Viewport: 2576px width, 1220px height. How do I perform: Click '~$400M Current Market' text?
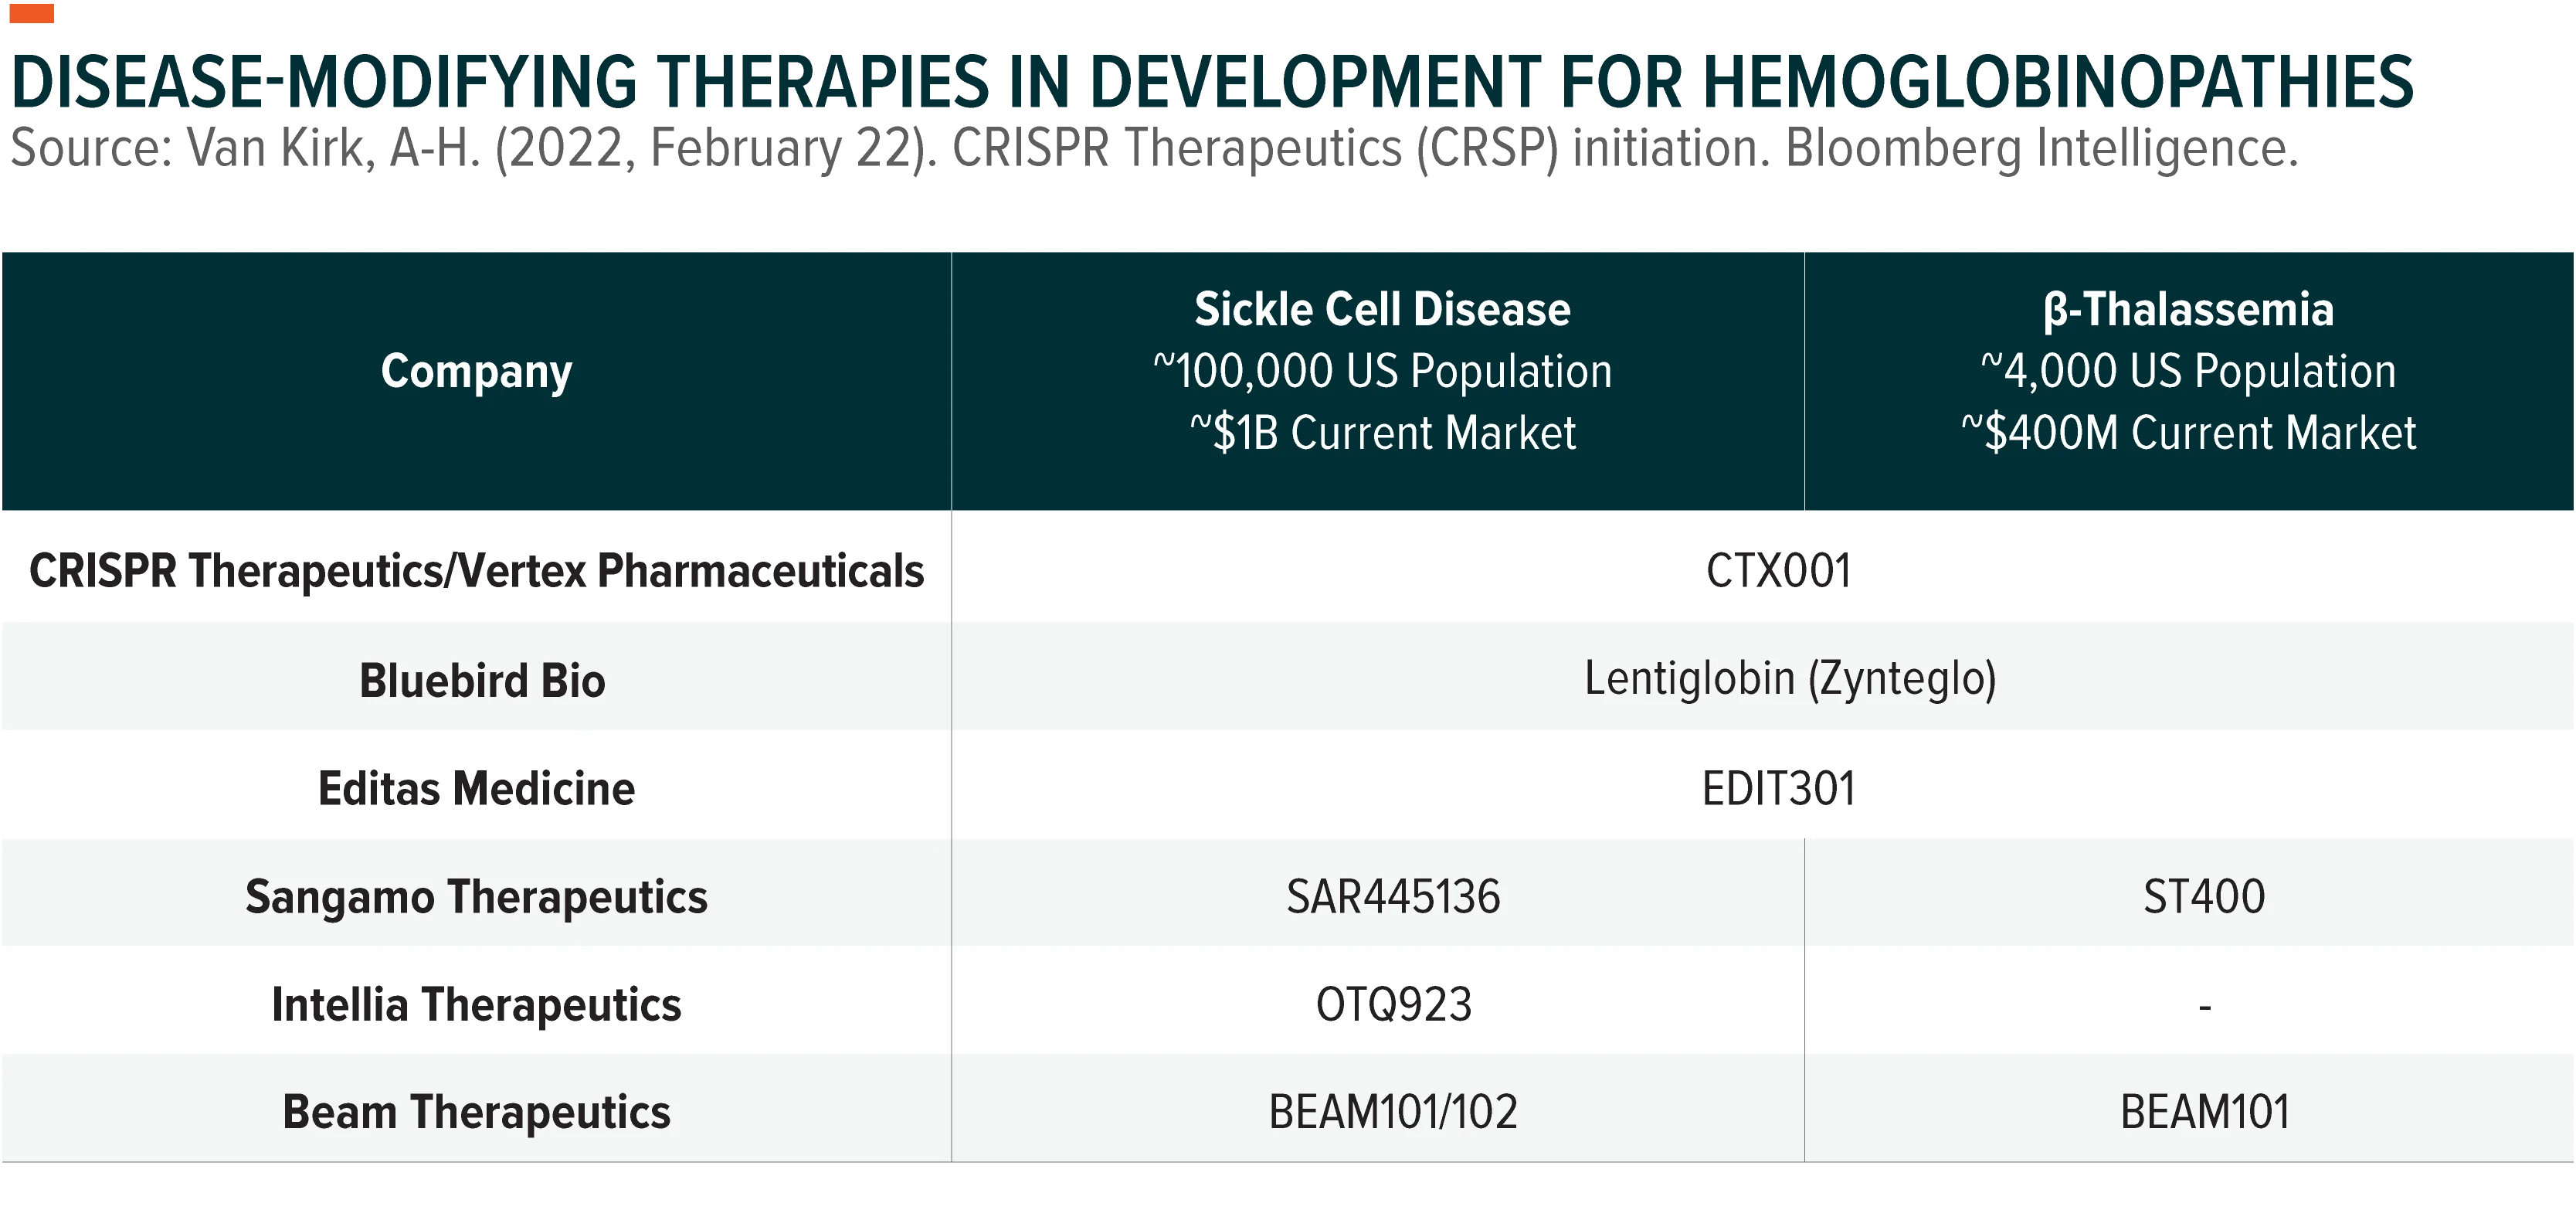[2188, 433]
